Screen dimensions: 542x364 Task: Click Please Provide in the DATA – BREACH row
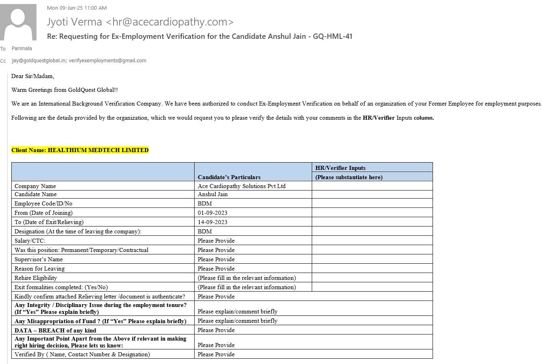216,330
